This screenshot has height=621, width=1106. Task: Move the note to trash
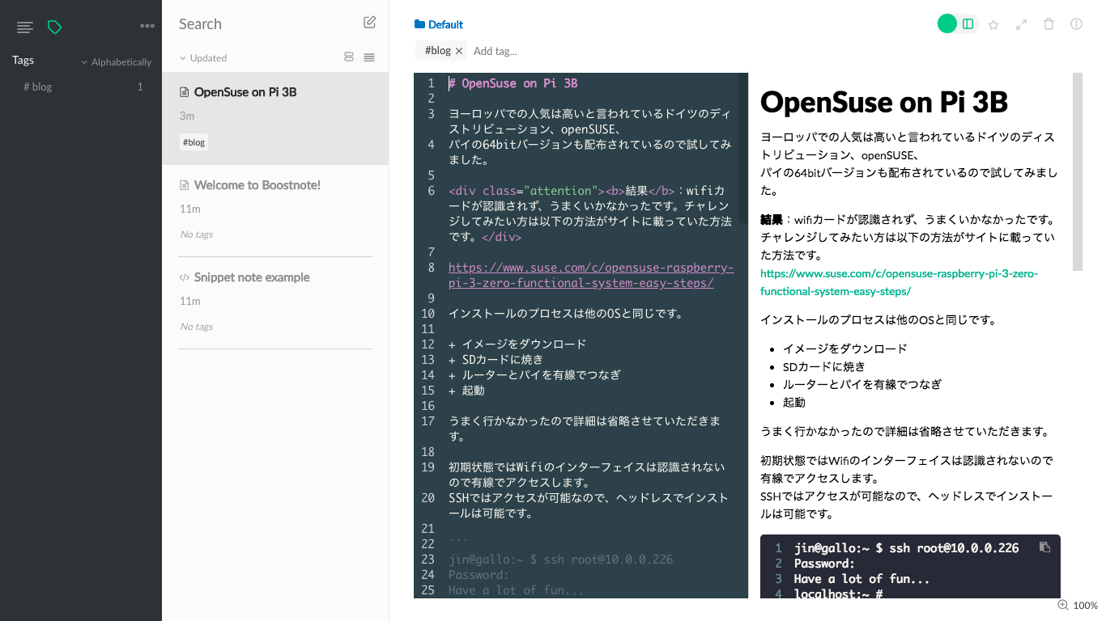point(1049,24)
